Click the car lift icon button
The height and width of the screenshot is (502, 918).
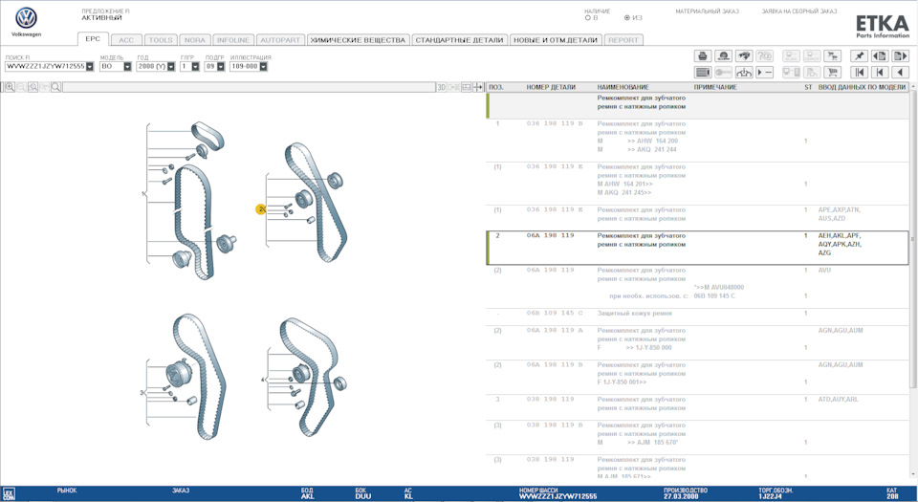744,72
